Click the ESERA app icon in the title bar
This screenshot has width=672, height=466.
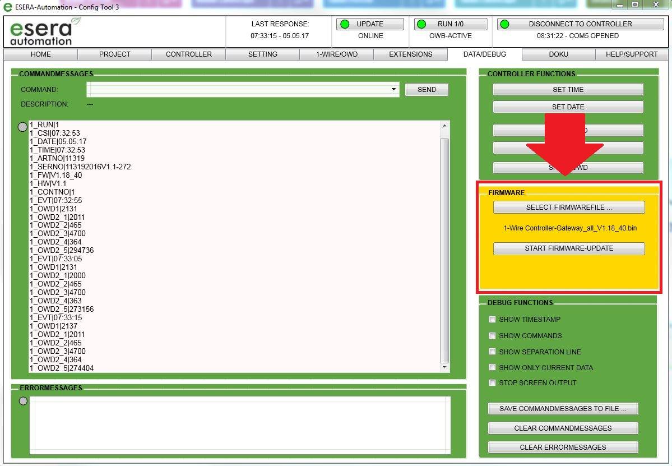pyautogui.click(x=8, y=7)
